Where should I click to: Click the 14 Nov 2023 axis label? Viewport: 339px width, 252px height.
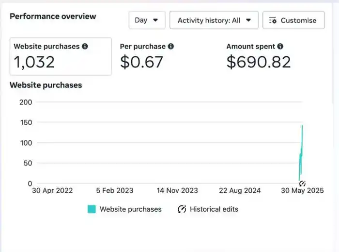pos(177,190)
